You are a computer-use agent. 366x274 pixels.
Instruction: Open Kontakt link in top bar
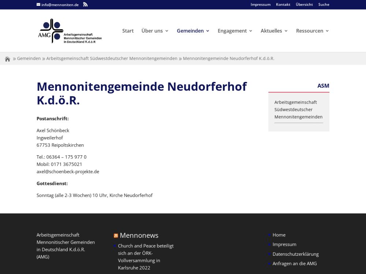[x=283, y=5]
